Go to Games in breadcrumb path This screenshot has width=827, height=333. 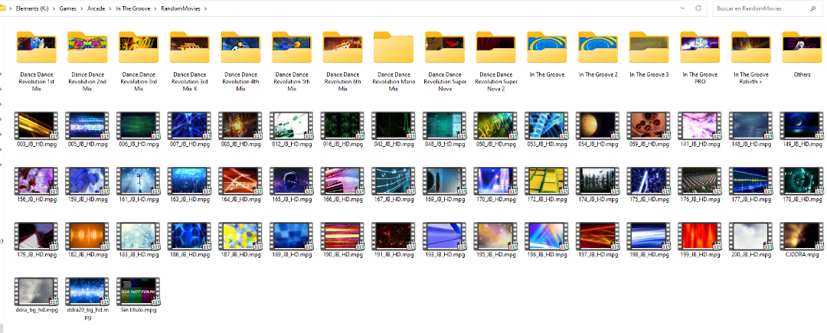68,8
